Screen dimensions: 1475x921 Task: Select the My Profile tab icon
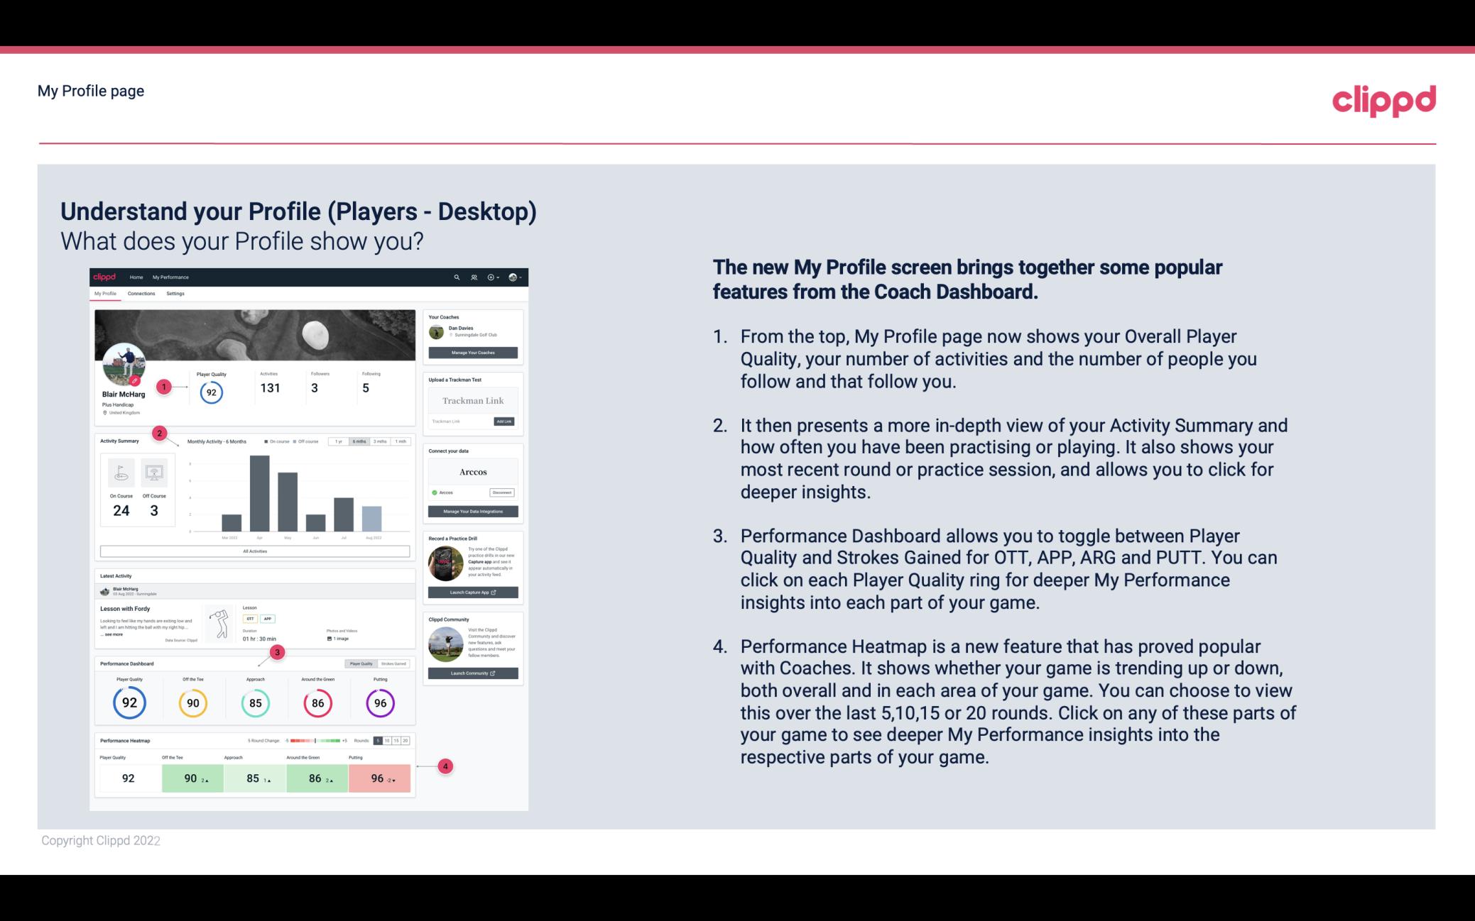pos(107,295)
